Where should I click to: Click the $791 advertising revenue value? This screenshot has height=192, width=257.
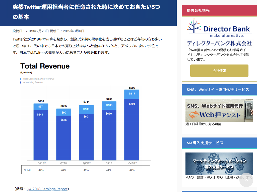(132, 104)
